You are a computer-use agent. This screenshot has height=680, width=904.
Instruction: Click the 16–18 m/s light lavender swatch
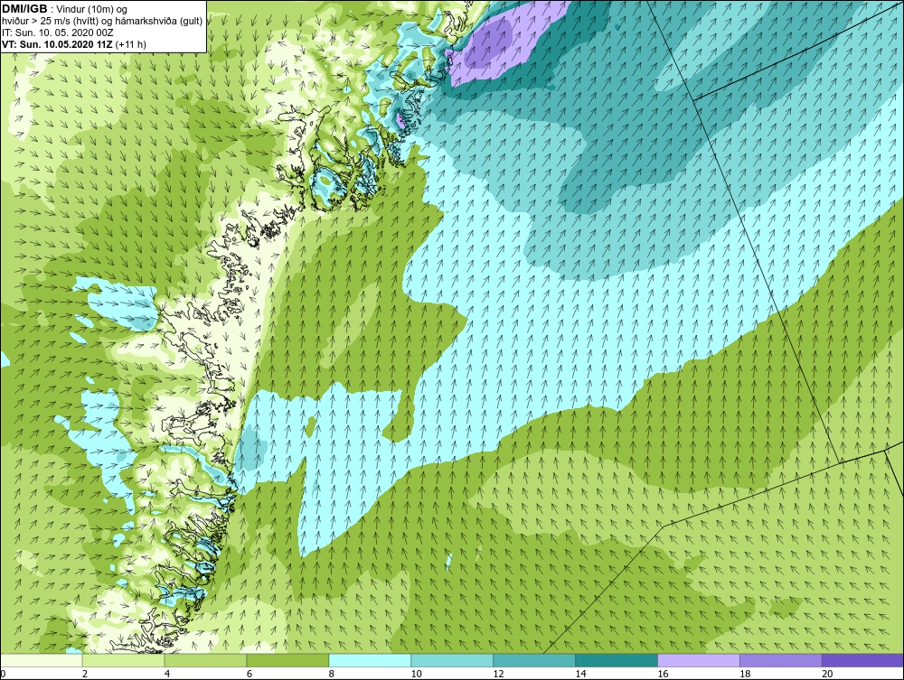coord(699,660)
